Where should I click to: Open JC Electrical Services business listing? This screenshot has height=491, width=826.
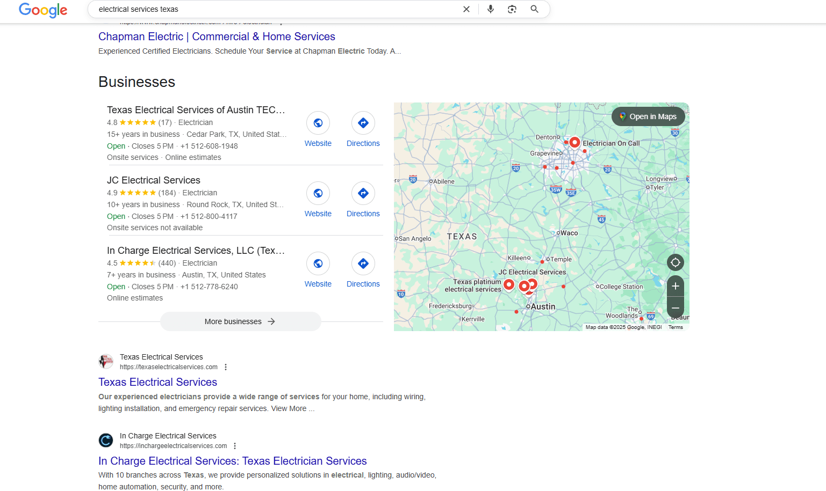(154, 180)
